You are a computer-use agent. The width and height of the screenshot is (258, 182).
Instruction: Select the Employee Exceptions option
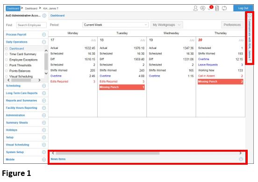click(7, 60)
